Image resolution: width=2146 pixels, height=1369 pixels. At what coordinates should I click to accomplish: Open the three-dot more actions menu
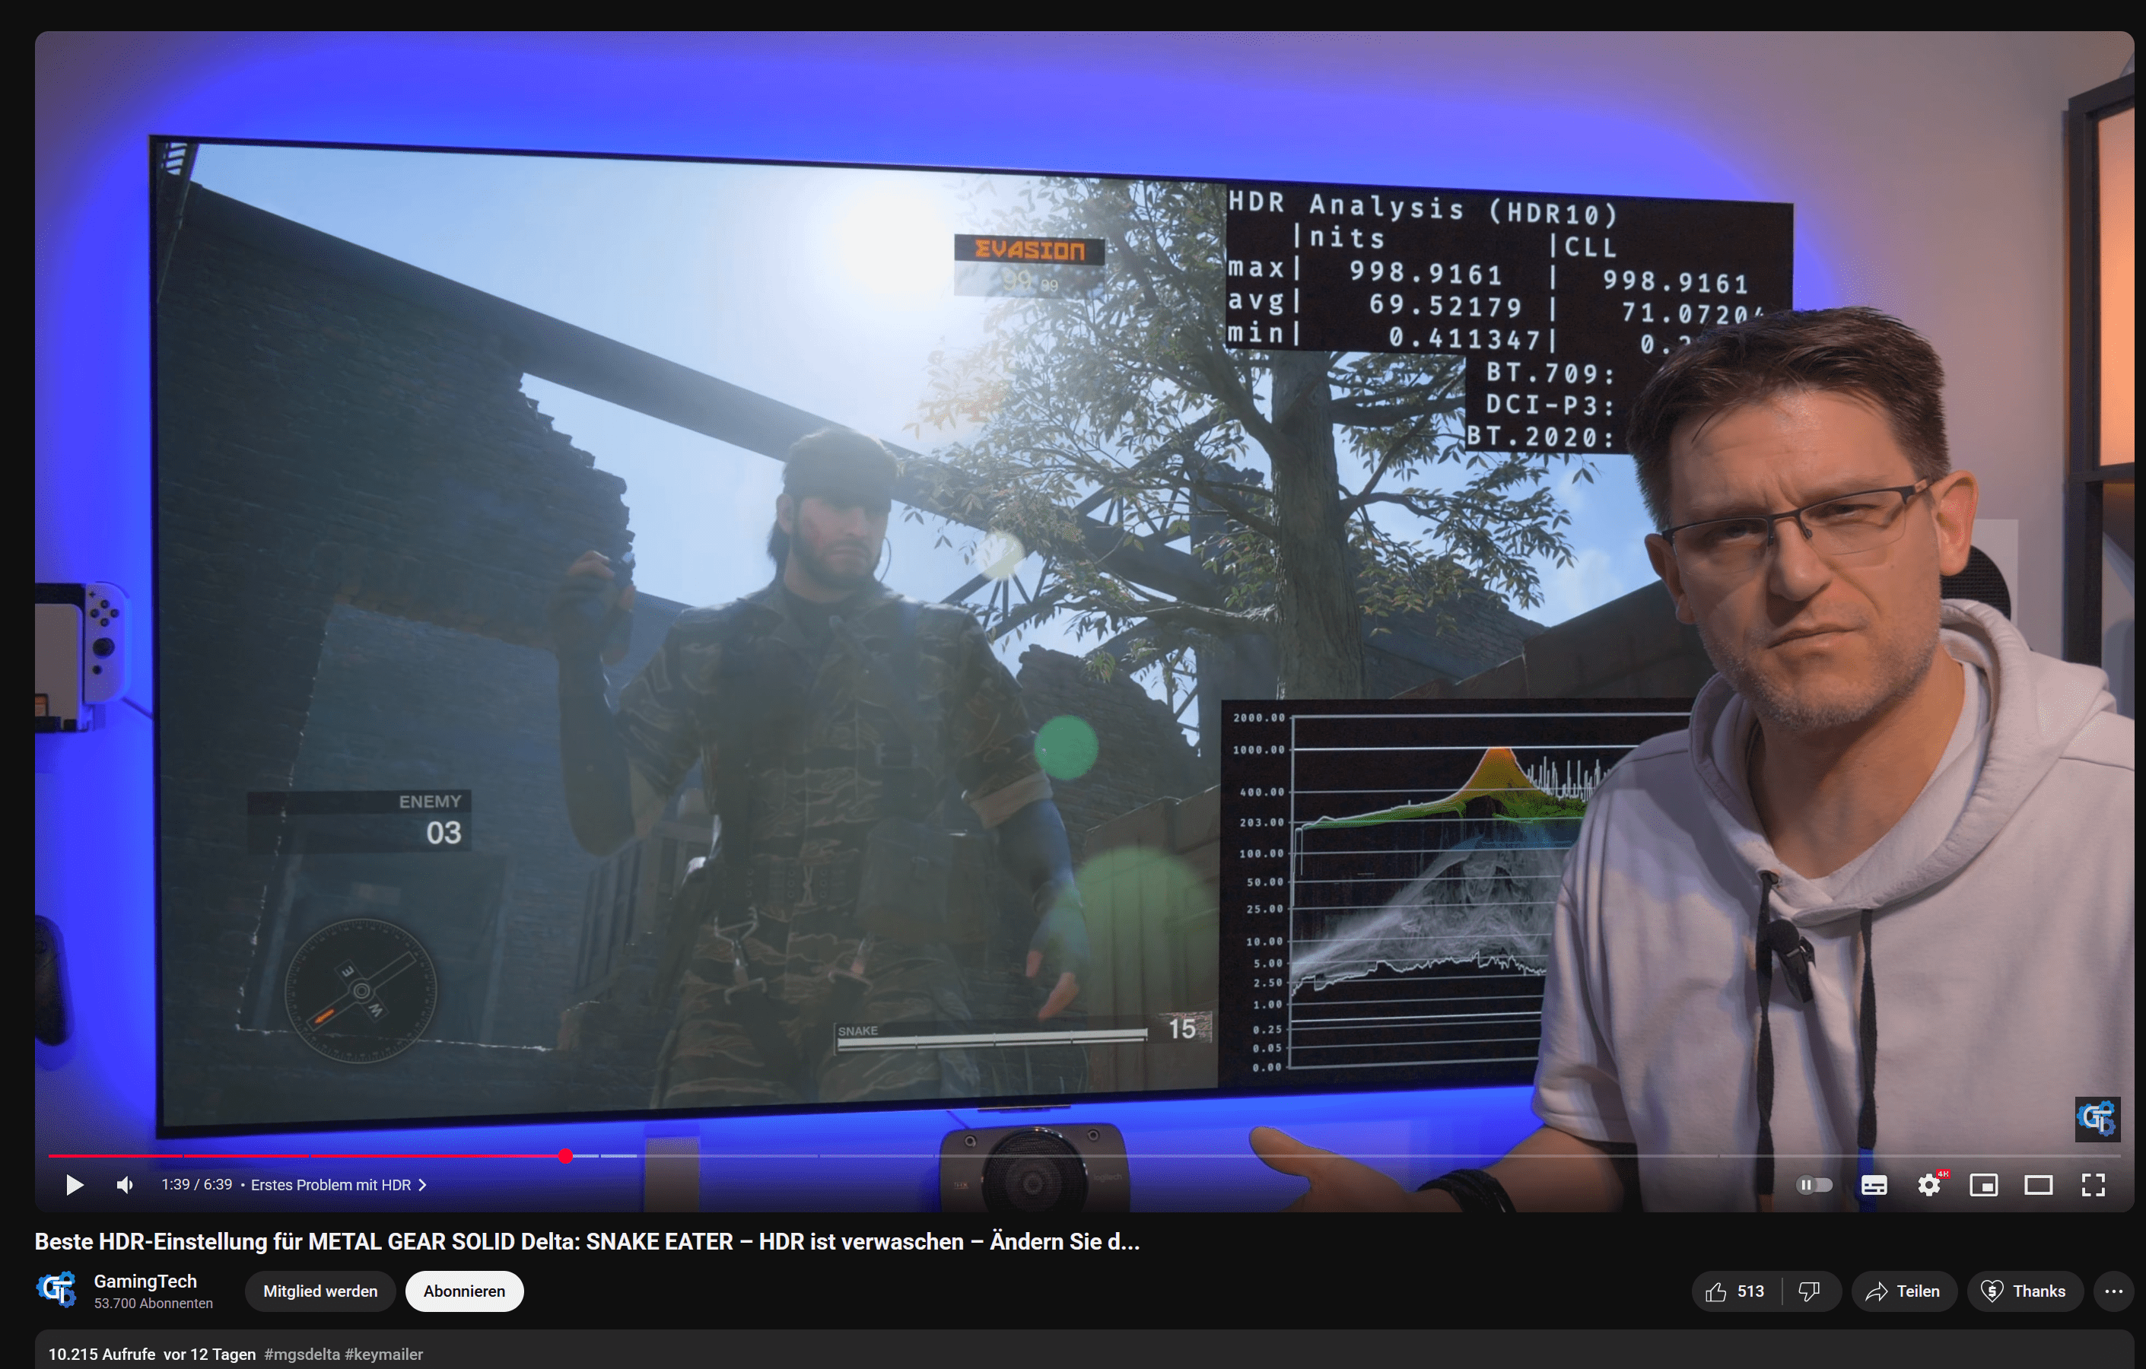(2113, 1291)
